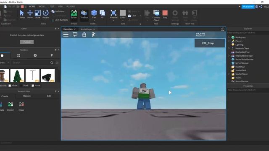The image size is (269, 151).
Task: Open the in-game emotes icon
Action: coord(93,34)
